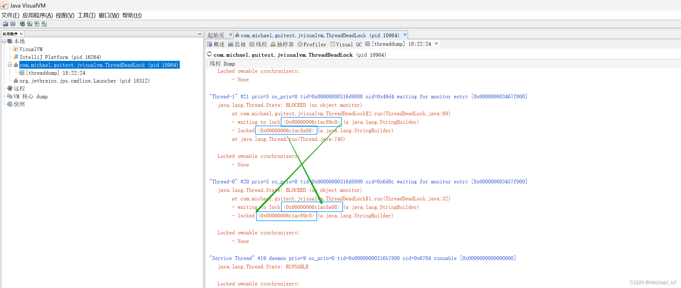Click the VisualVM node icon in the tree

tap(16, 49)
